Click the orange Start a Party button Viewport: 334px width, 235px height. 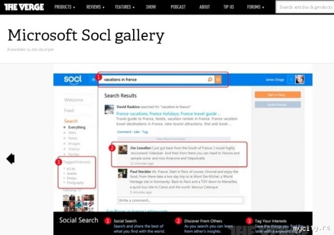pyautogui.click(x=278, y=95)
